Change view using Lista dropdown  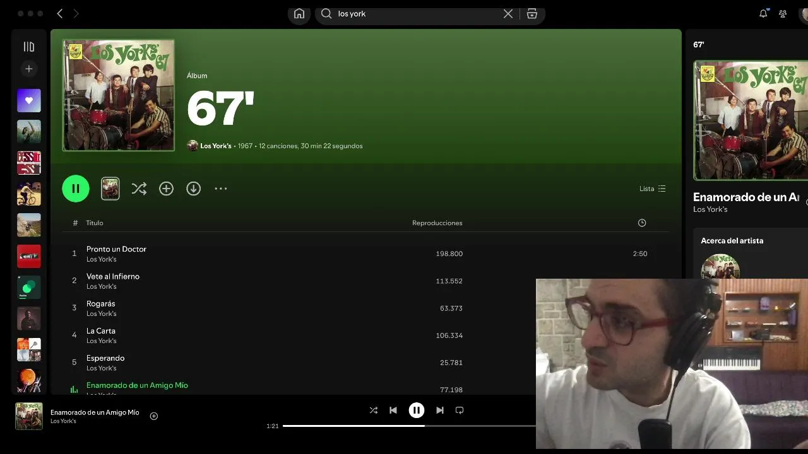click(x=652, y=189)
